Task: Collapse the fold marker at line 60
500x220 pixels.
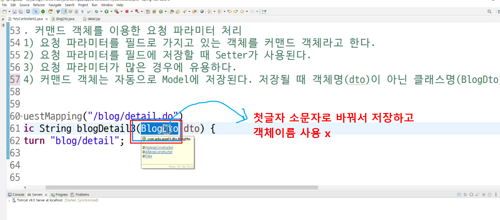Action: [22, 117]
